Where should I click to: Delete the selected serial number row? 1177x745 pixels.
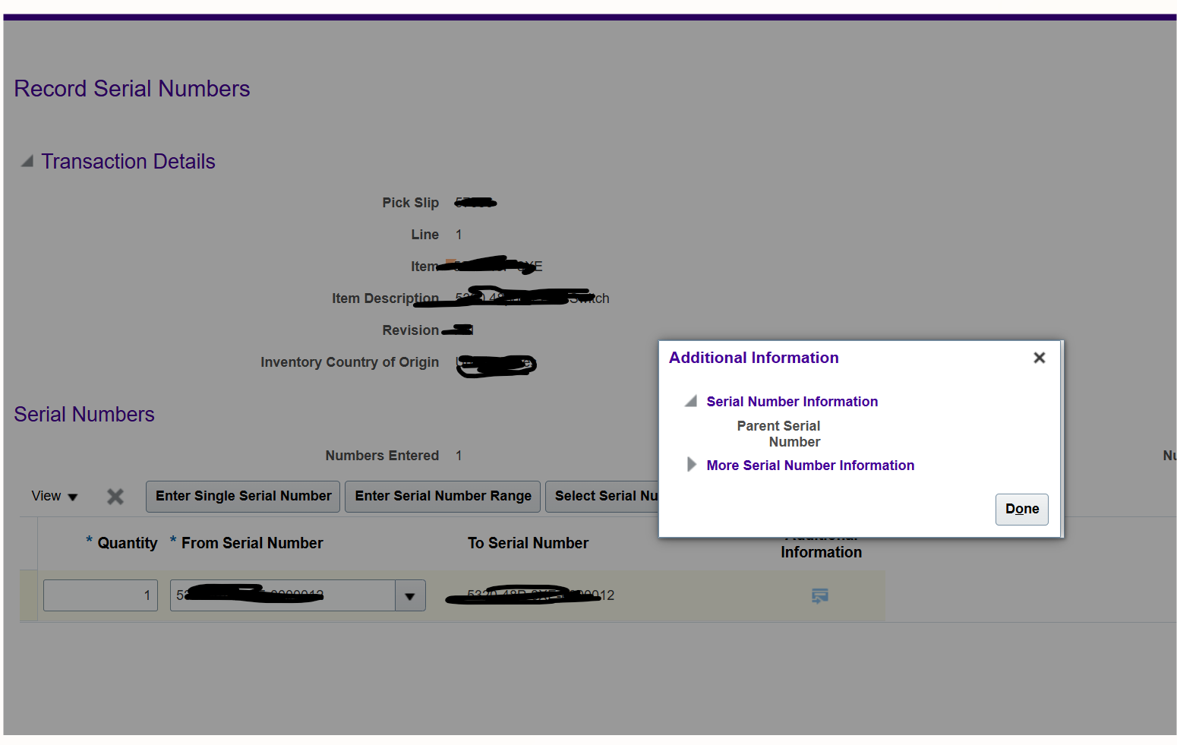(115, 496)
